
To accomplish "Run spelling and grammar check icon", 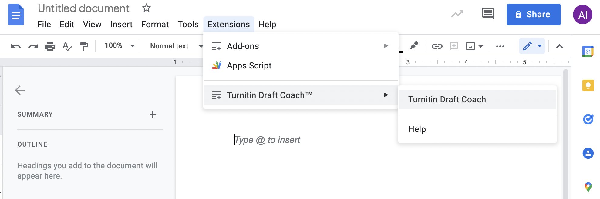I will tap(67, 46).
